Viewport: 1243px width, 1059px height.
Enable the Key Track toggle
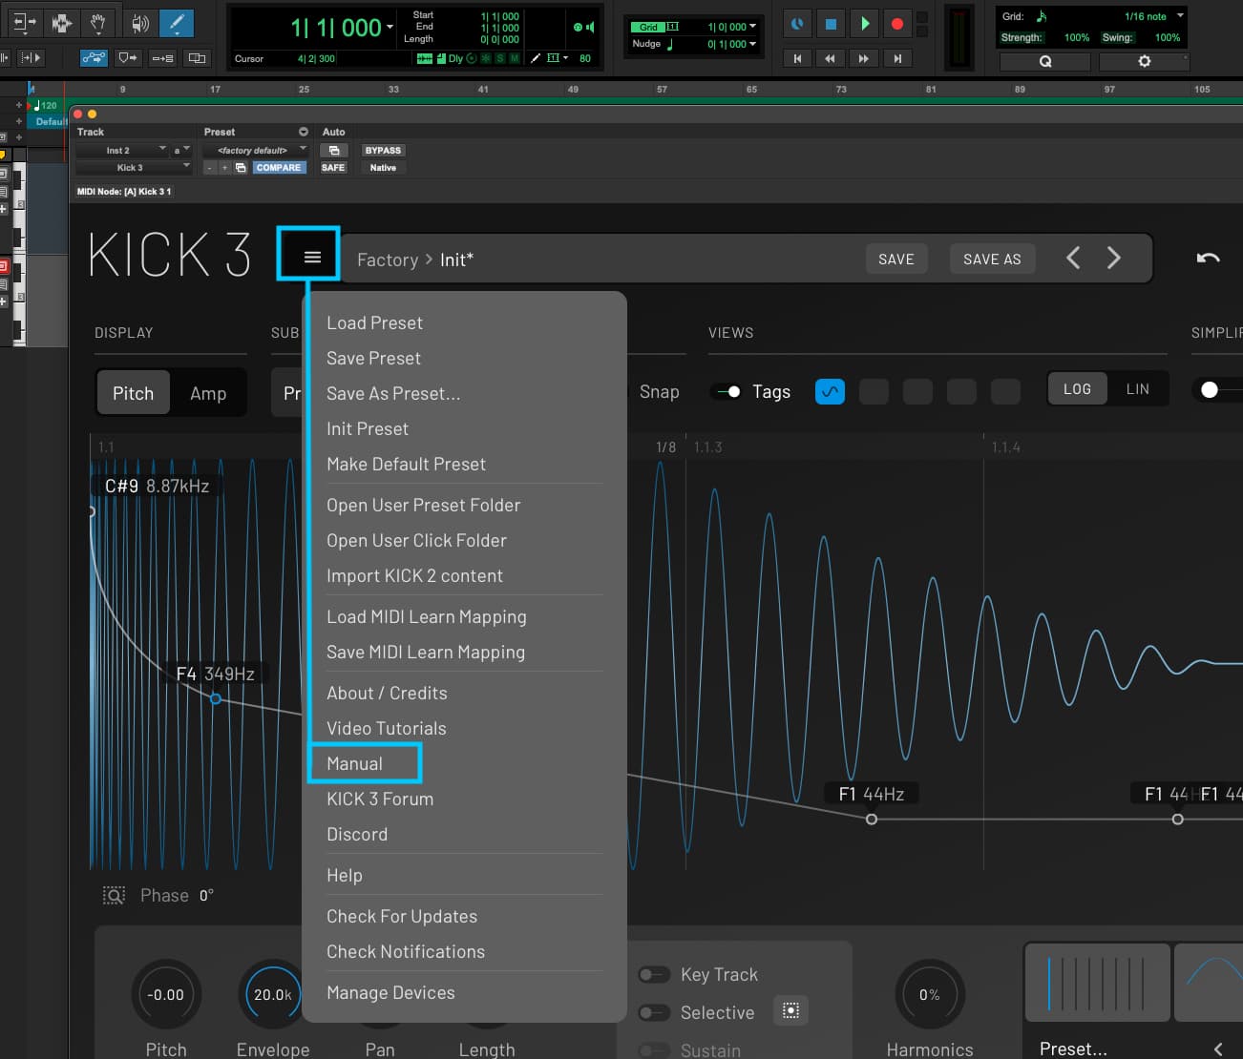tap(653, 974)
